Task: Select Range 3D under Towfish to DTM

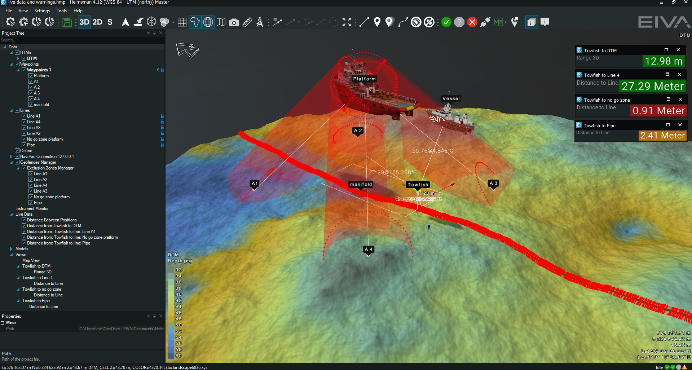Action: pos(43,272)
